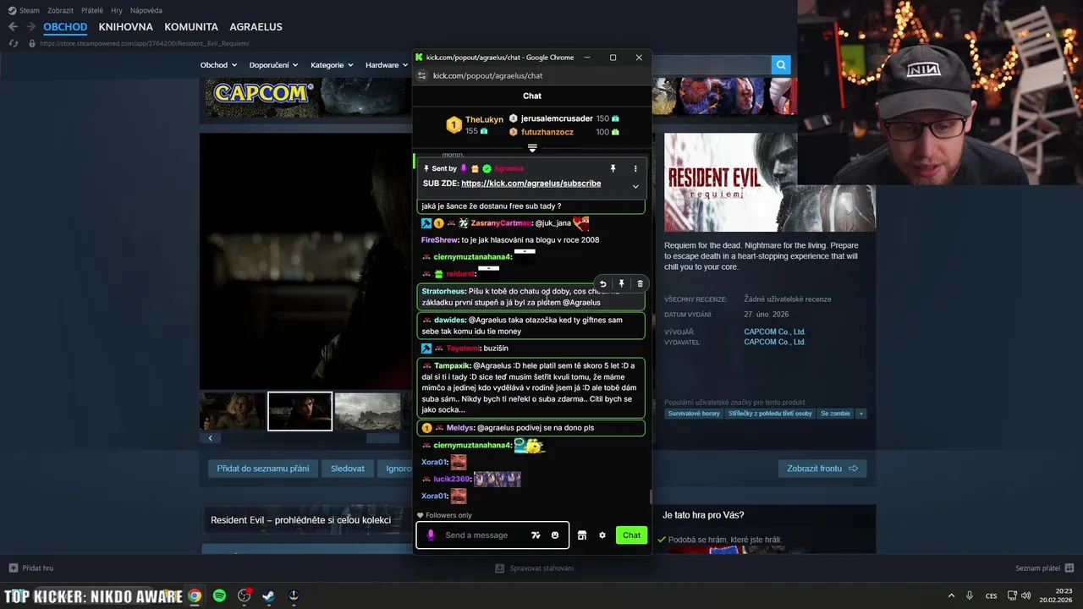Open the OBCHOD Steam tab
The image size is (1083, 609).
point(65,27)
